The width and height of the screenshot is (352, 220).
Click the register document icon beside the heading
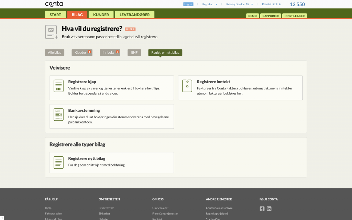(x=52, y=32)
